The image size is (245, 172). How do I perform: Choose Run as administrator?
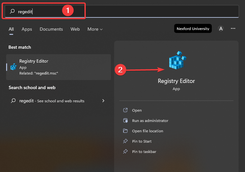pos(150,121)
